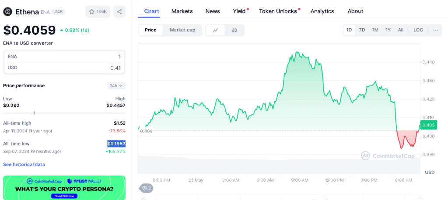Image resolution: width=448 pixels, height=200 pixels.
Task: Open the About tab
Action: click(355, 11)
